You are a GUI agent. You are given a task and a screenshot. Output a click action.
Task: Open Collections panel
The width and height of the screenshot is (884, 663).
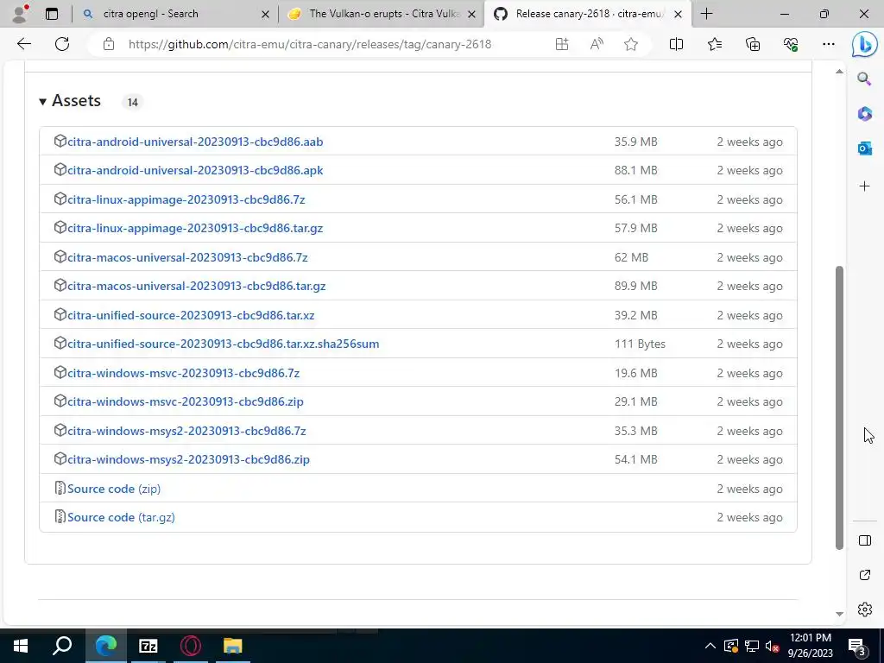753,44
